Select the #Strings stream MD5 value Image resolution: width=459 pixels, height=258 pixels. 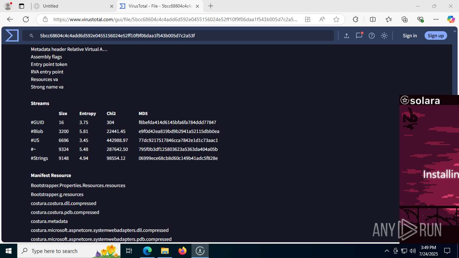[178, 158]
